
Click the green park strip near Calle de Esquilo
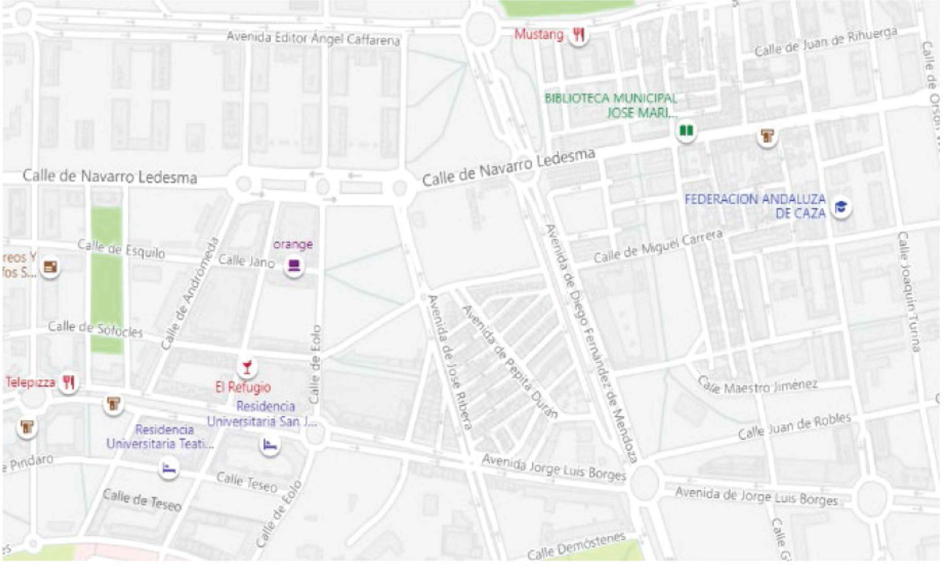(x=107, y=280)
